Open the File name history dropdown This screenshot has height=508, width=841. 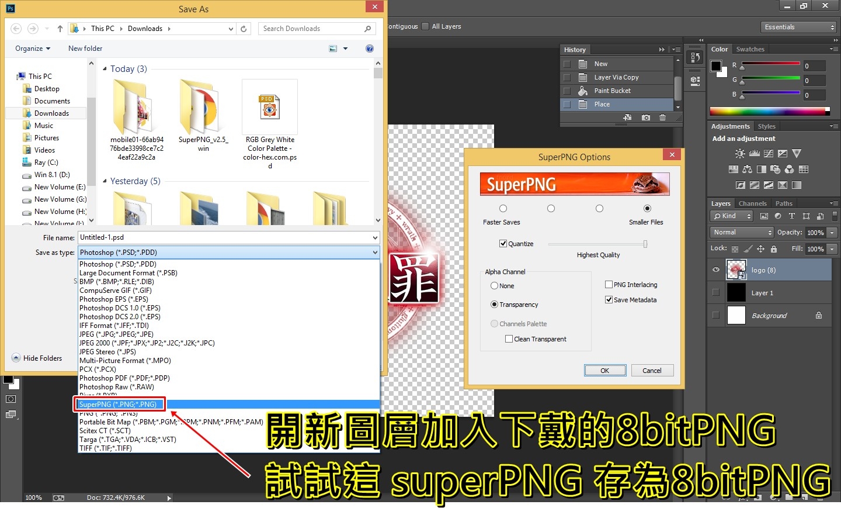375,237
